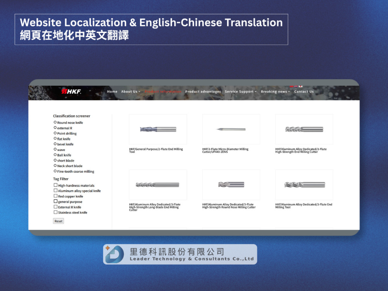Open Aluminum Alloy Dedicated/3-Flute End Milling Tool link

pos(304,206)
